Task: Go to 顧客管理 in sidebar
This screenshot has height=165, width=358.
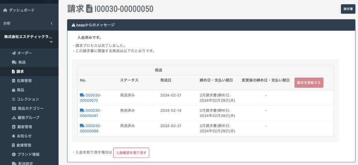Action: click(24, 127)
